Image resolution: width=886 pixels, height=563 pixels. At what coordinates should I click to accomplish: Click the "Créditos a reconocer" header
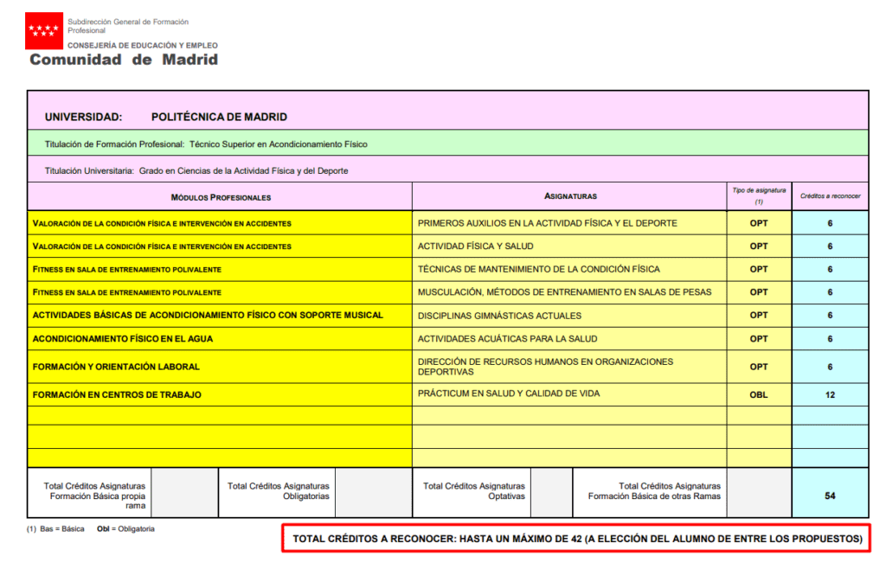[x=830, y=196]
